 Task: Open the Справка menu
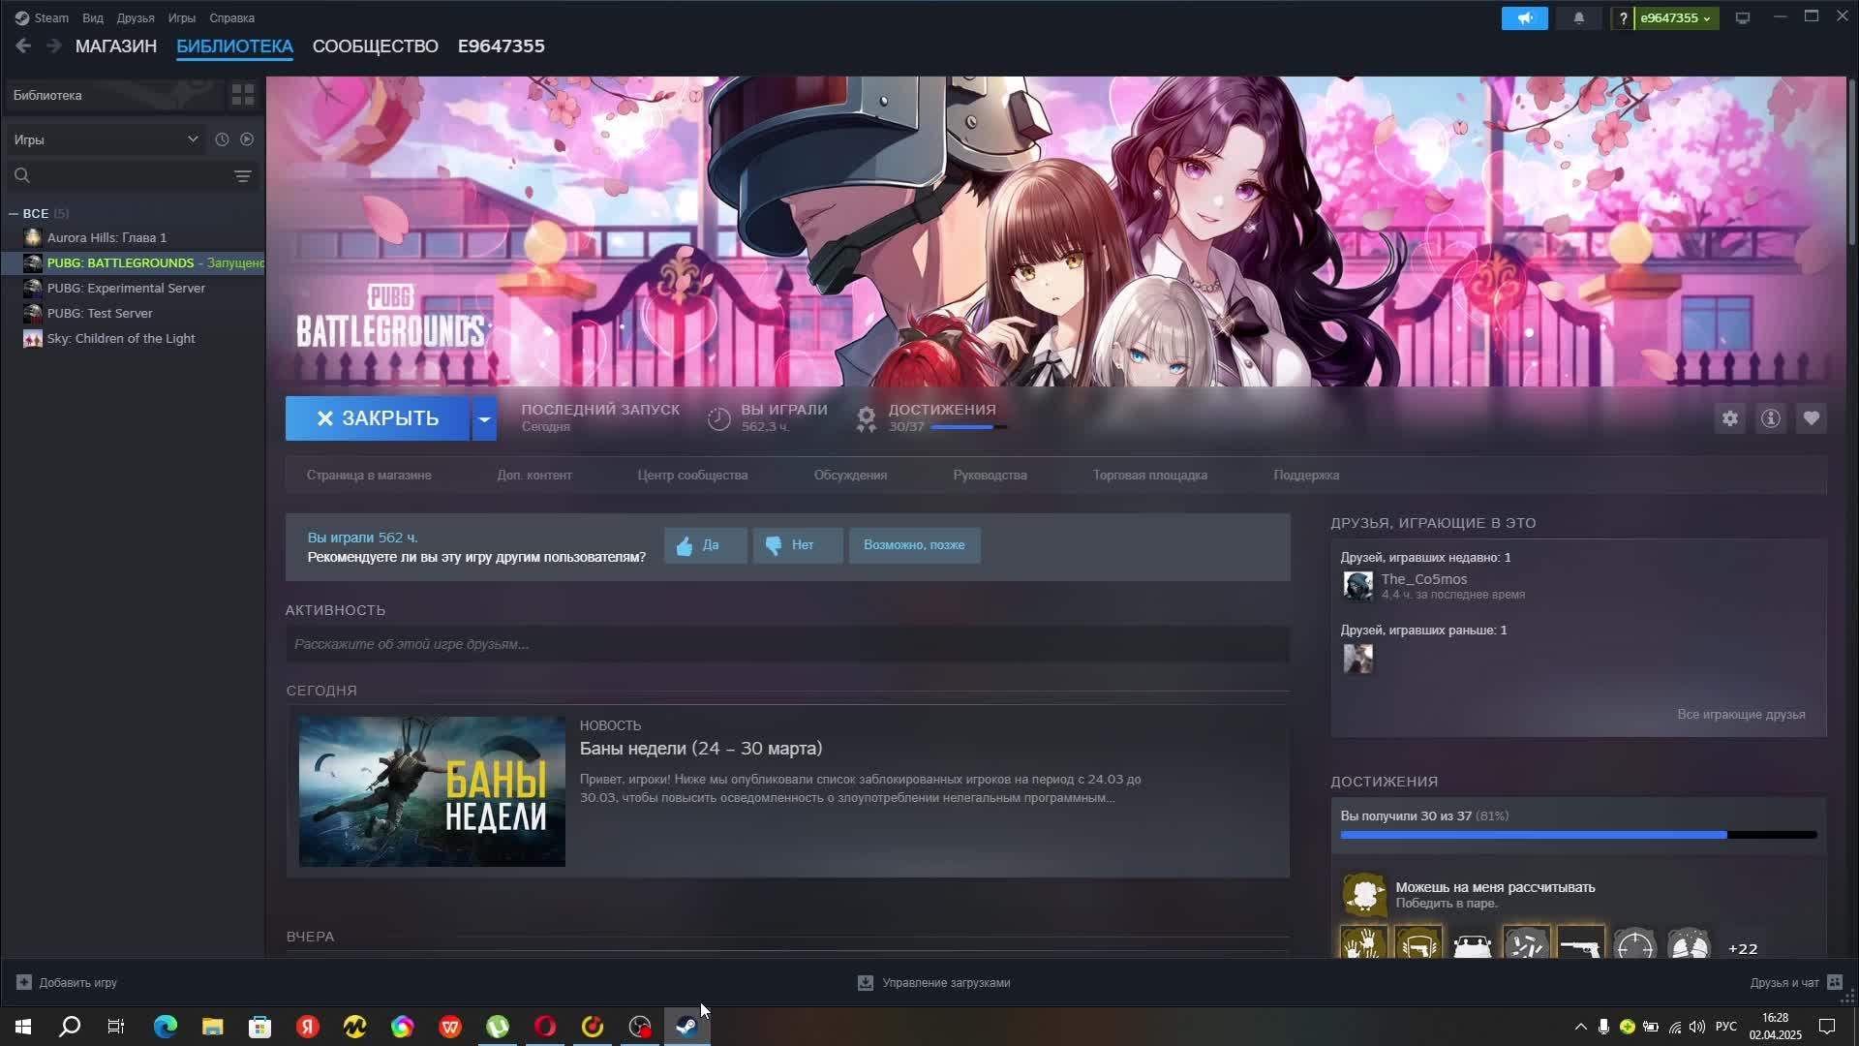(232, 17)
